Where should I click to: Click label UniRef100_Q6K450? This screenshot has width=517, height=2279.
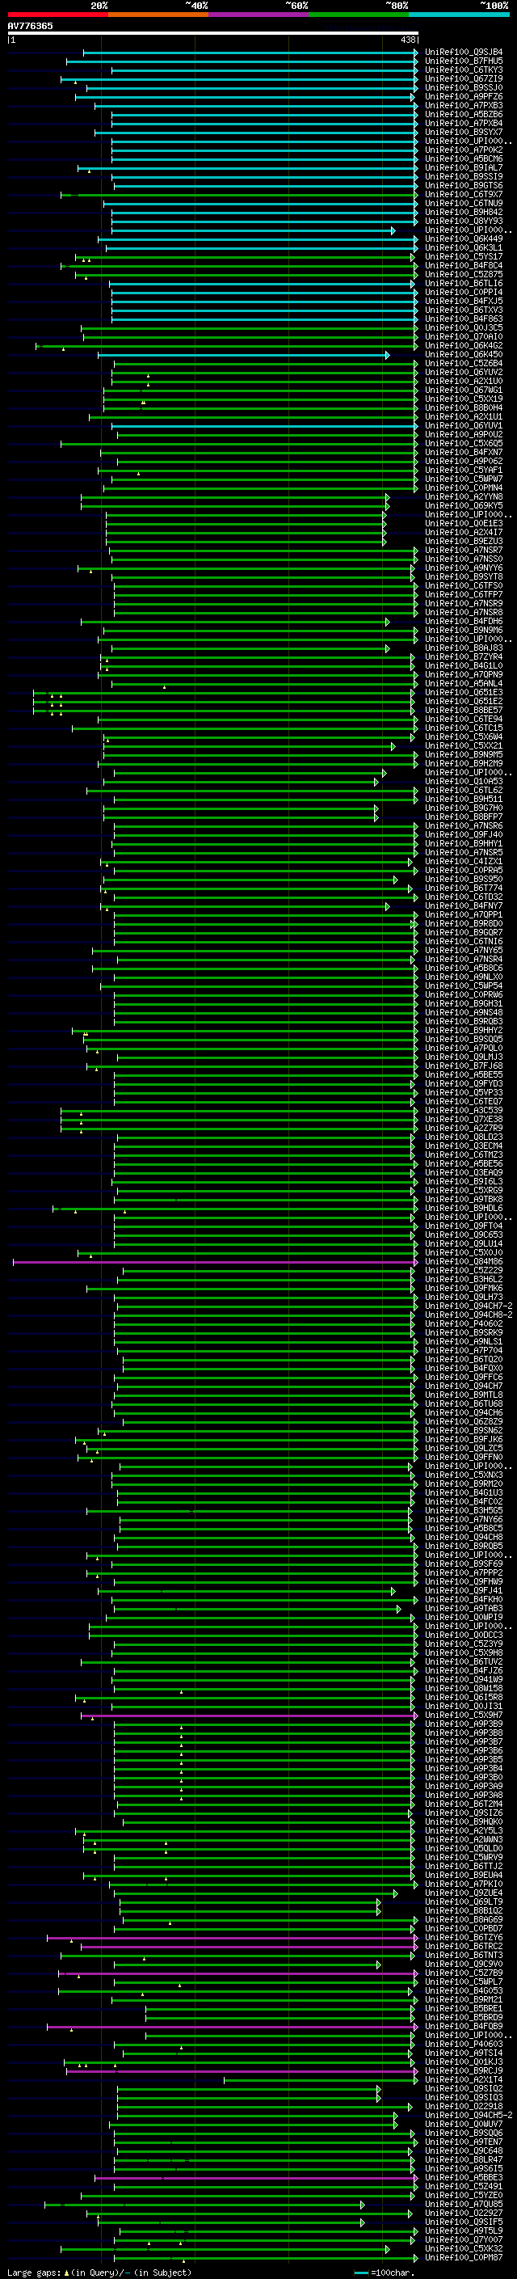pos(464,355)
